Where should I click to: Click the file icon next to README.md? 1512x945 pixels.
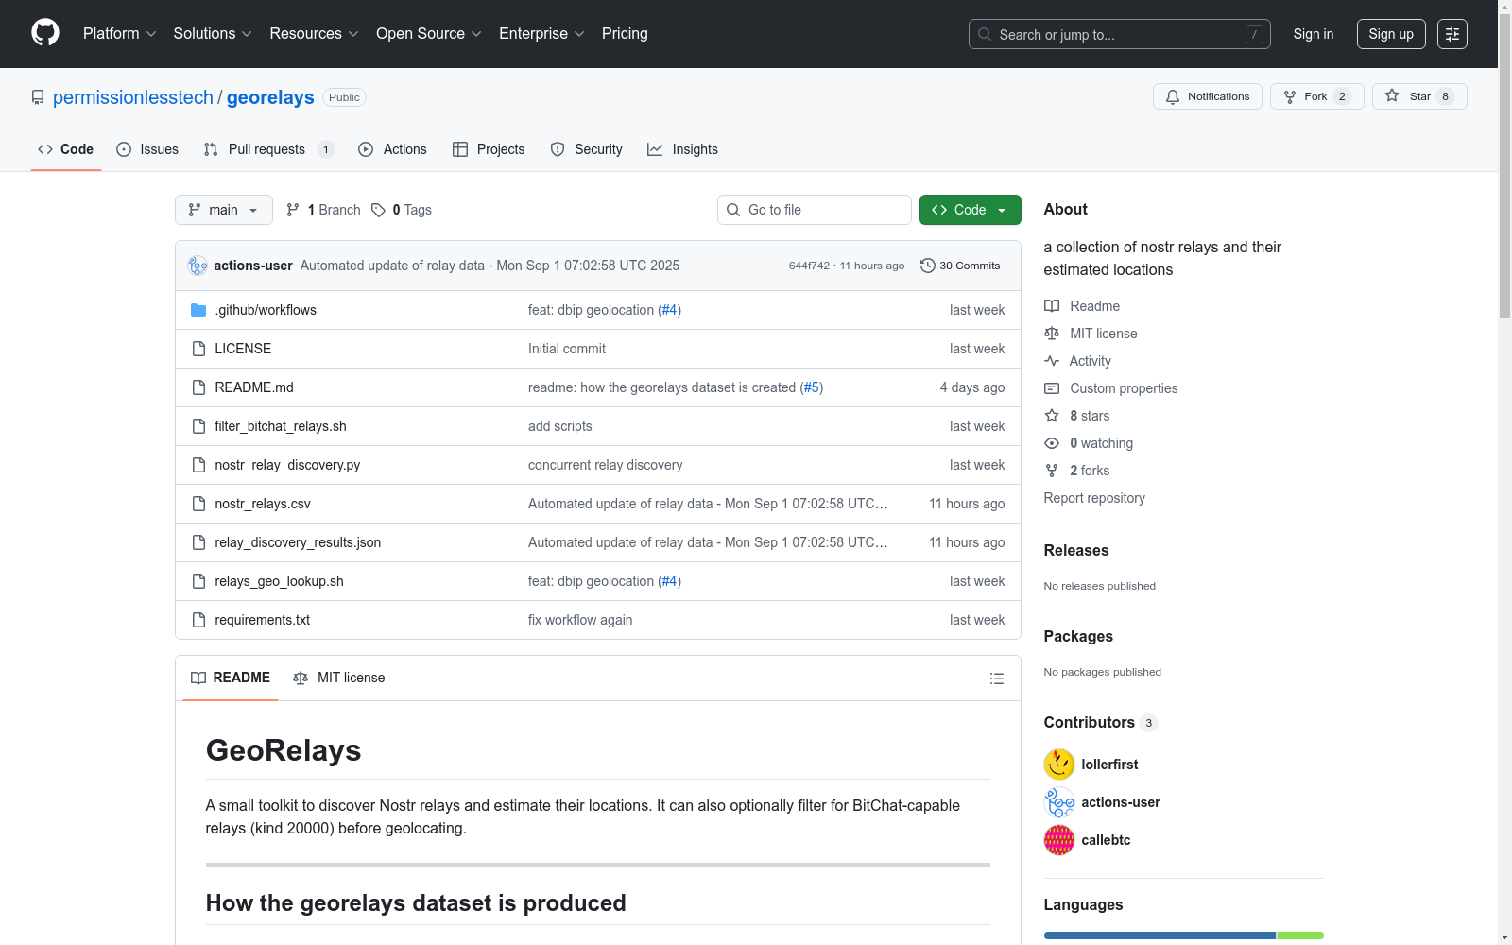click(198, 387)
